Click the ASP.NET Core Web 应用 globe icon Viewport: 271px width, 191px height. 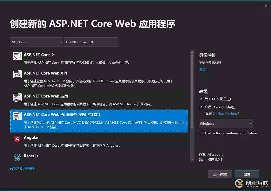point(17,97)
